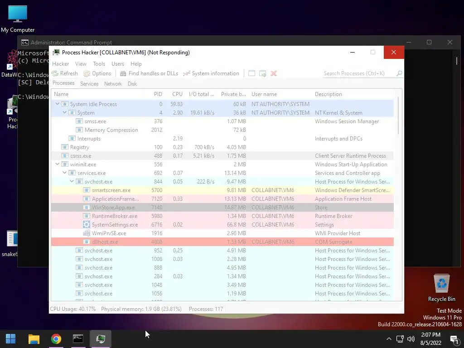
Task: Open the View menu
Action: click(x=81, y=64)
